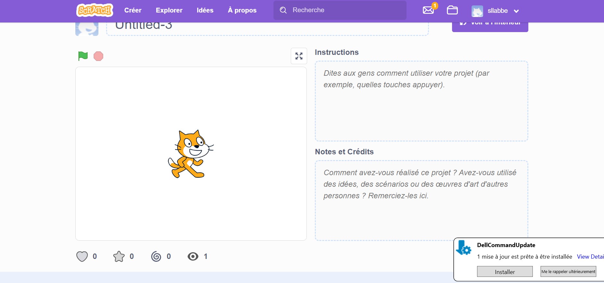Open the Créer menu

tap(133, 10)
